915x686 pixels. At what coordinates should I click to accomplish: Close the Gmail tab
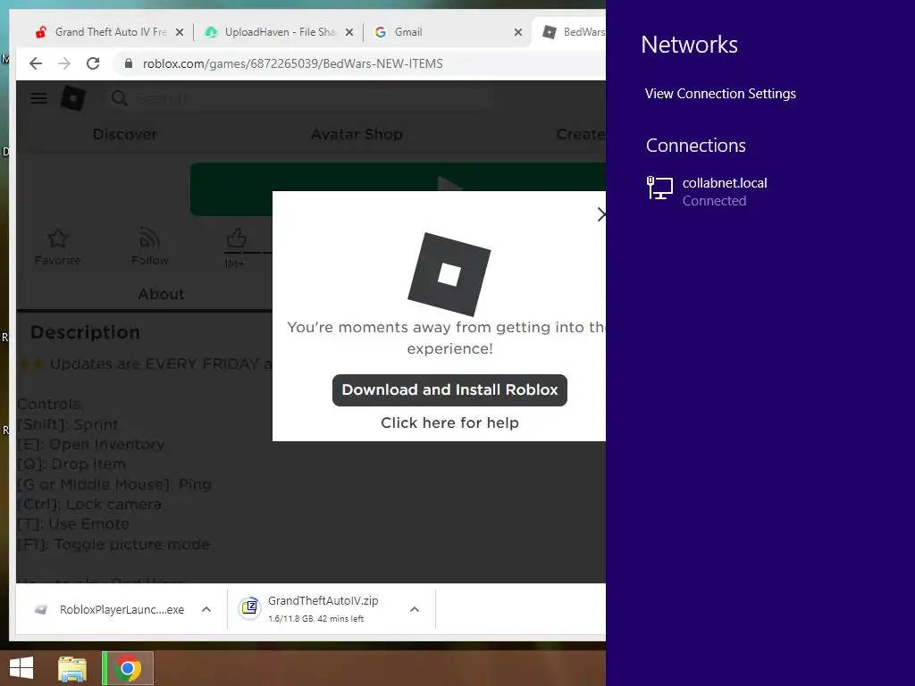pos(517,32)
